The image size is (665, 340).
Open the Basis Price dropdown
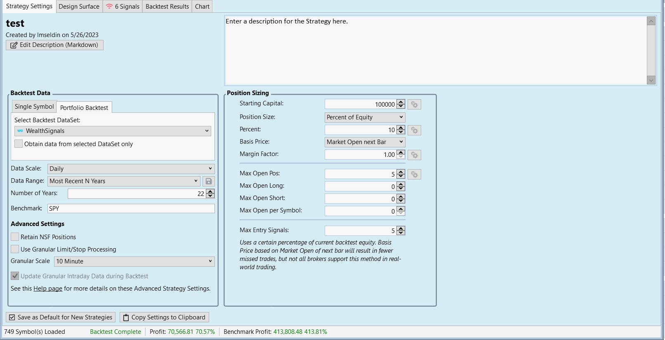tap(365, 142)
